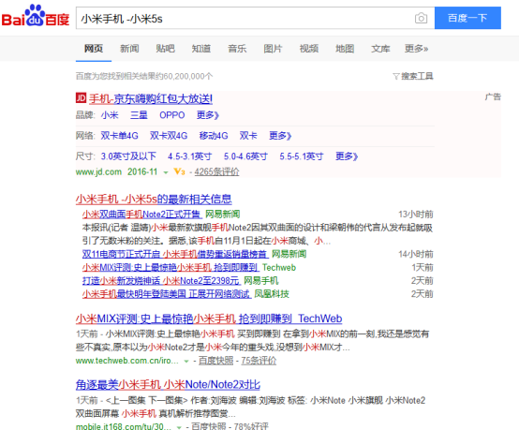Click size link 4.5-3.1英寸

pos(189,156)
